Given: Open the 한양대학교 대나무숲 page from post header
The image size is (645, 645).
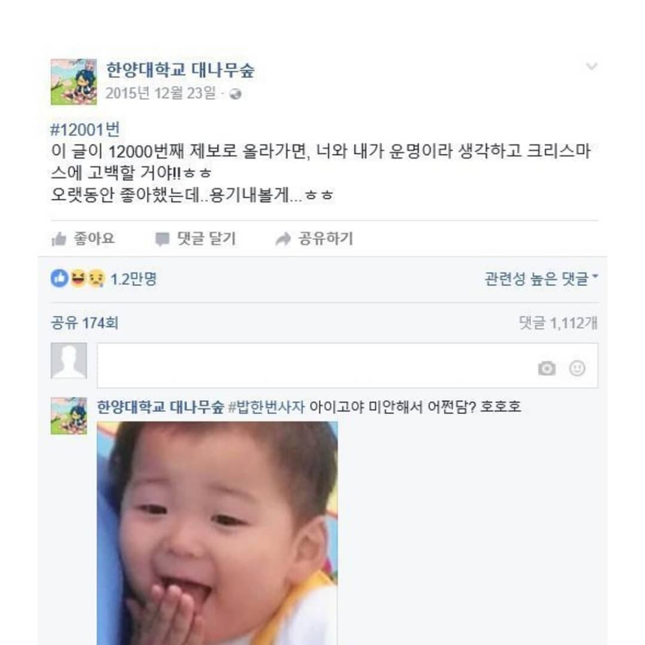Looking at the screenshot, I should coord(180,70).
